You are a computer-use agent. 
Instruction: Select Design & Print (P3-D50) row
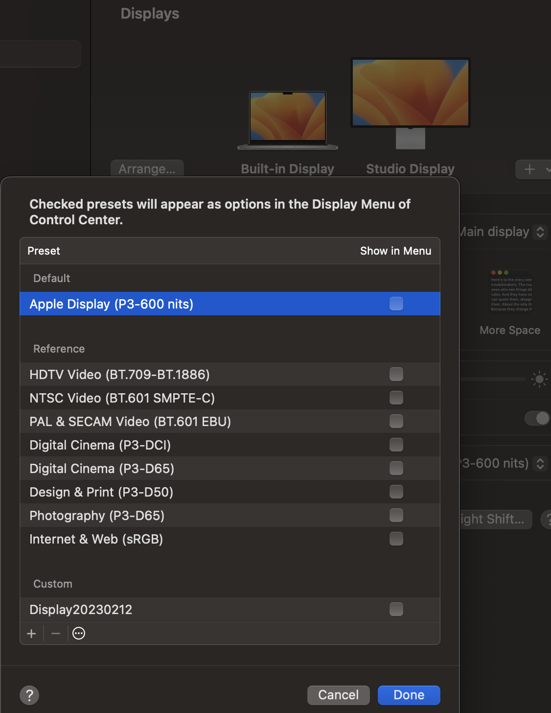(x=230, y=492)
